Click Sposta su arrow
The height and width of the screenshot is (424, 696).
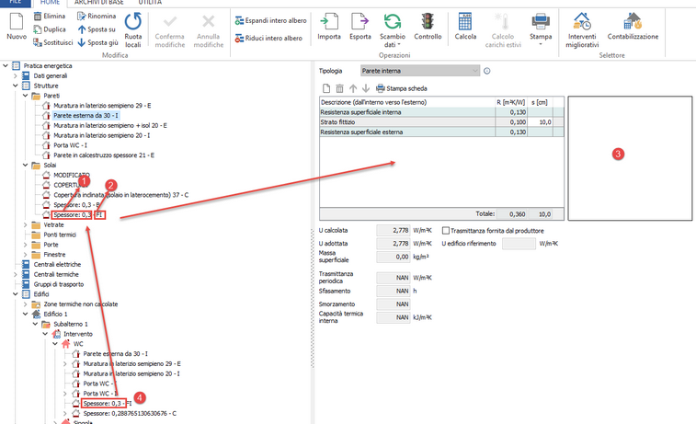[x=97, y=29]
